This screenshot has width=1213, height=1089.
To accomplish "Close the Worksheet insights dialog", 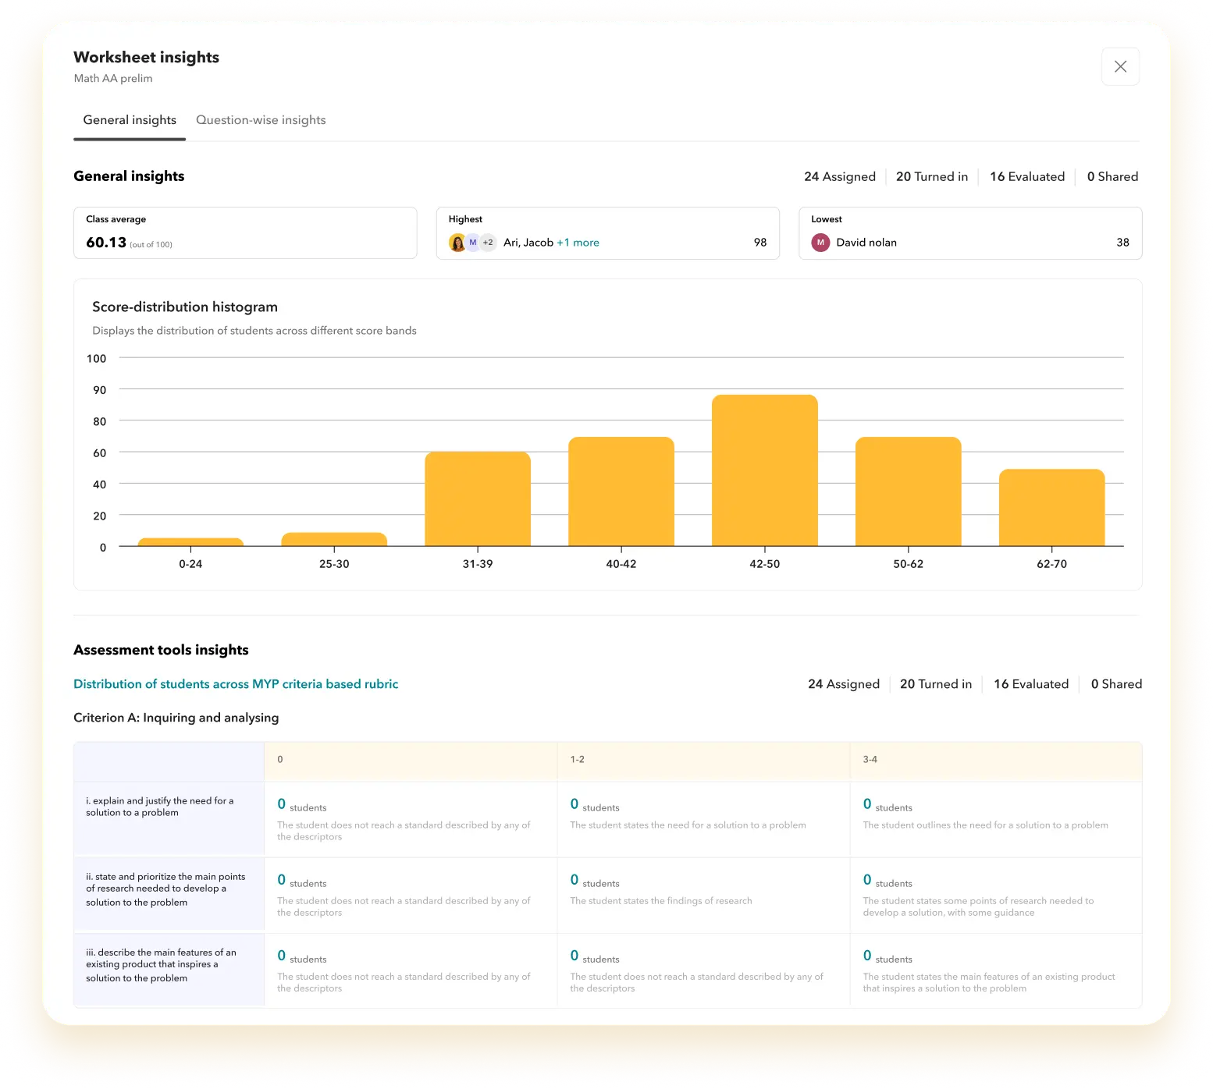I will (x=1120, y=67).
